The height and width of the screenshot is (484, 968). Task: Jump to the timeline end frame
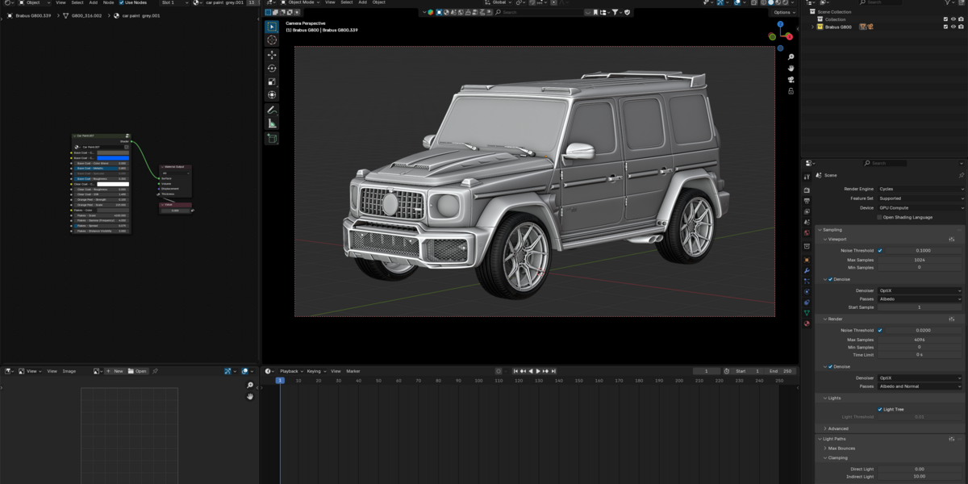point(553,371)
